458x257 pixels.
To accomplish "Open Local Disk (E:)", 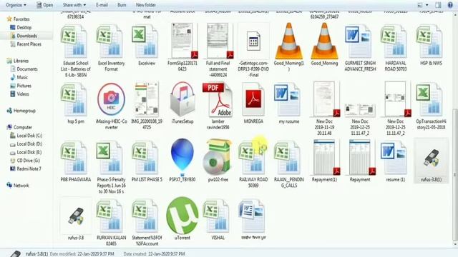I will [26, 152].
